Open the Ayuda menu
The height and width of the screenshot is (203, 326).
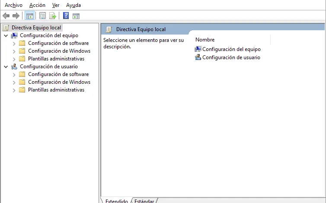(74, 5)
